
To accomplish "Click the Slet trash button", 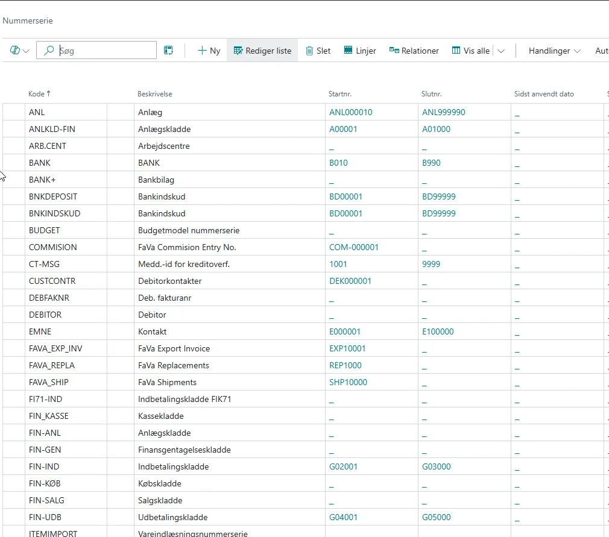I will pos(318,51).
